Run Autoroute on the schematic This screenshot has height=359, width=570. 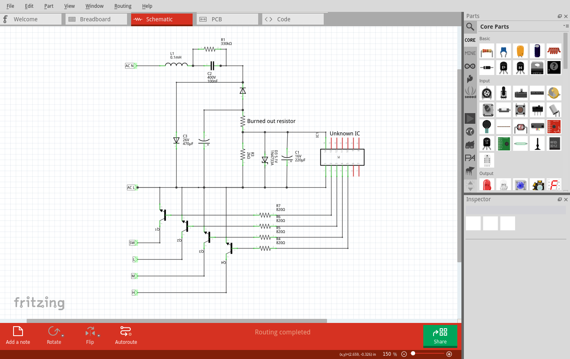coord(126,335)
